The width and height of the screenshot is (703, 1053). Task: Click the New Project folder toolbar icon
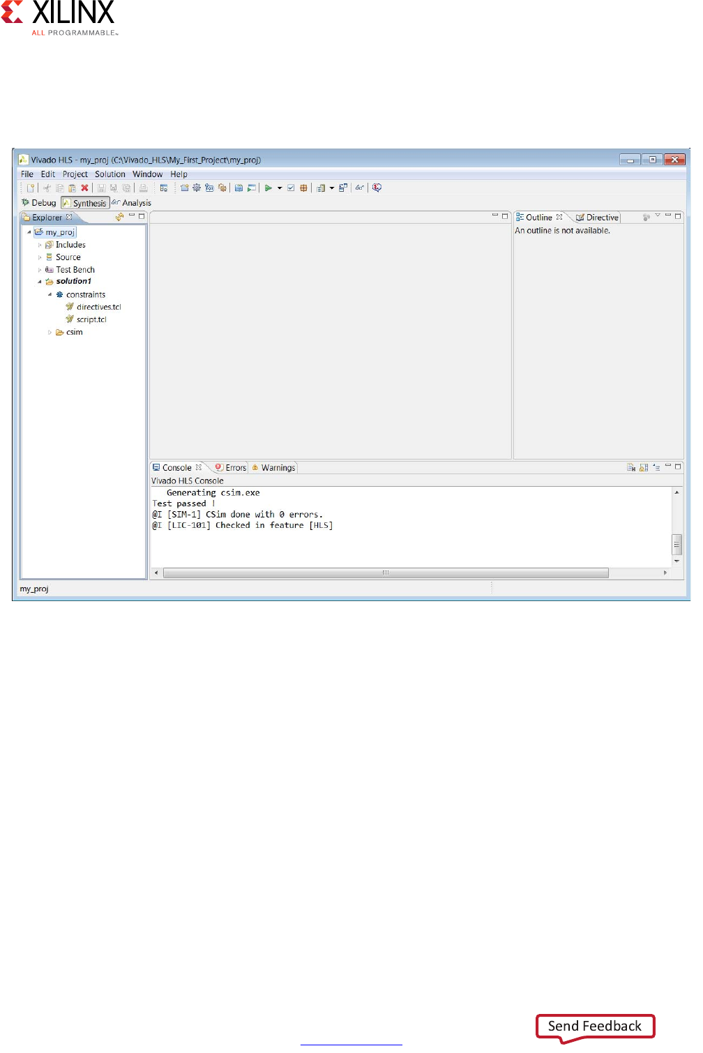coord(185,188)
